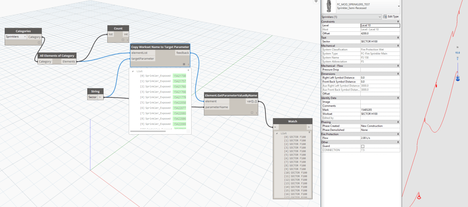Select the Watch node header
Viewport: 468px width, 207px height.
point(292,121)
